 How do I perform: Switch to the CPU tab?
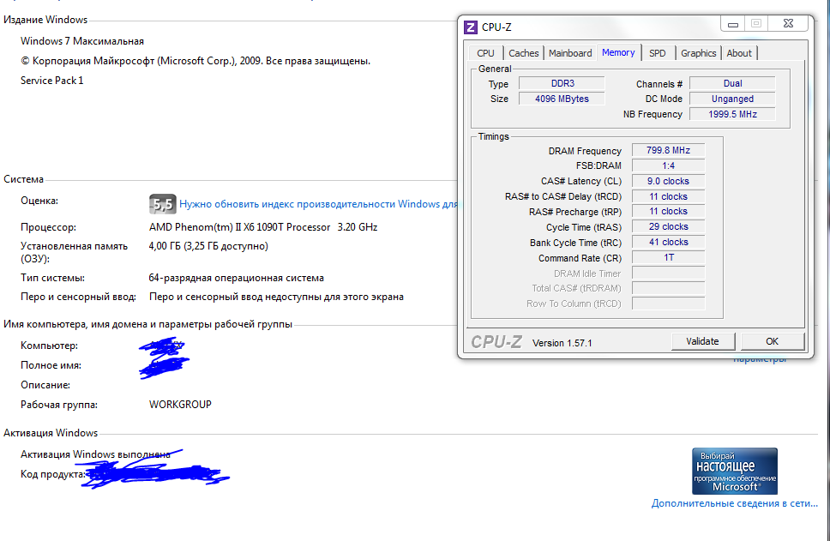tap(485, 53)
